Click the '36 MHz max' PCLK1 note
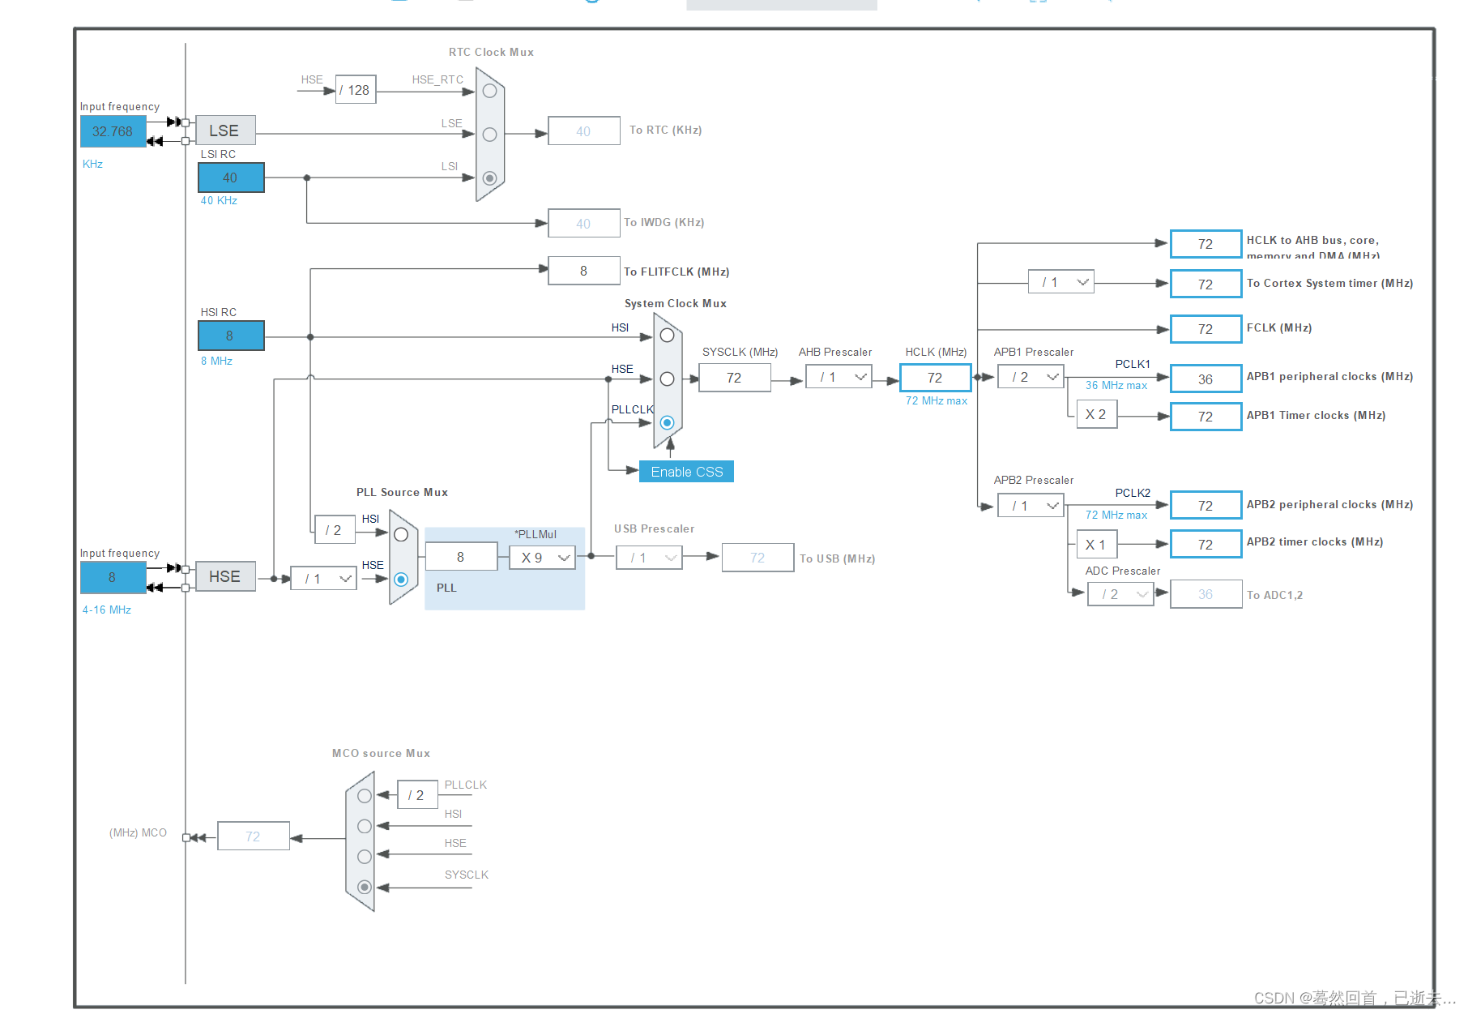The image size is (1468, 1014). click(1116, 386)
